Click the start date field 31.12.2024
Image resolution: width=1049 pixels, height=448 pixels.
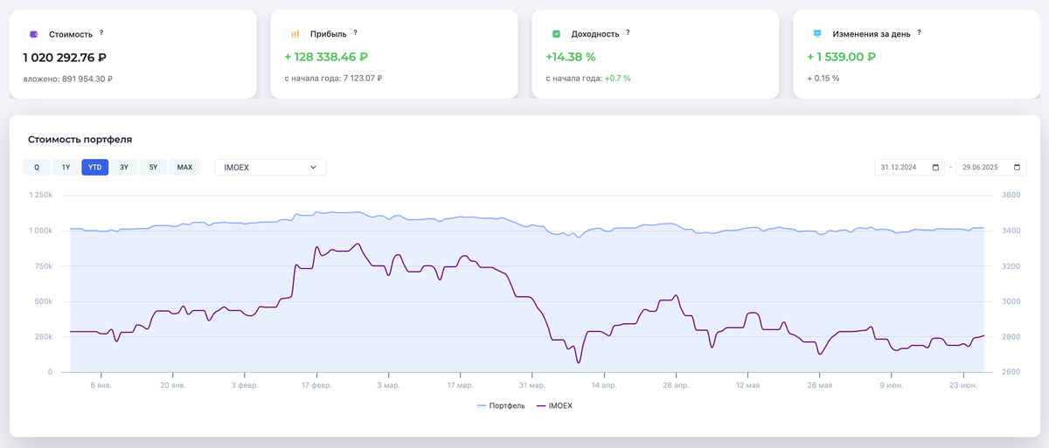900,168
